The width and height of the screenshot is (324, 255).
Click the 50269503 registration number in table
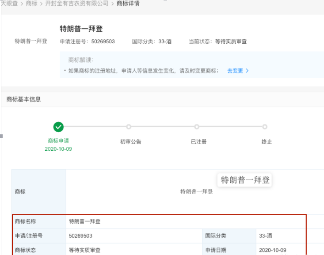tap(80, 236)
